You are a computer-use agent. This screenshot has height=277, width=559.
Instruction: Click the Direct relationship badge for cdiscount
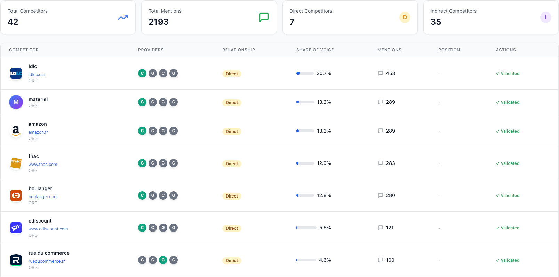pyautogui.click(x=232, y=228)
